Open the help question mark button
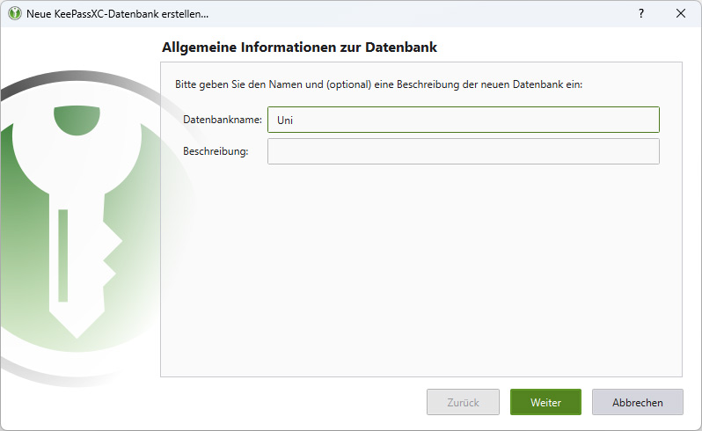 pyautogui.click(x=641, y=13)
